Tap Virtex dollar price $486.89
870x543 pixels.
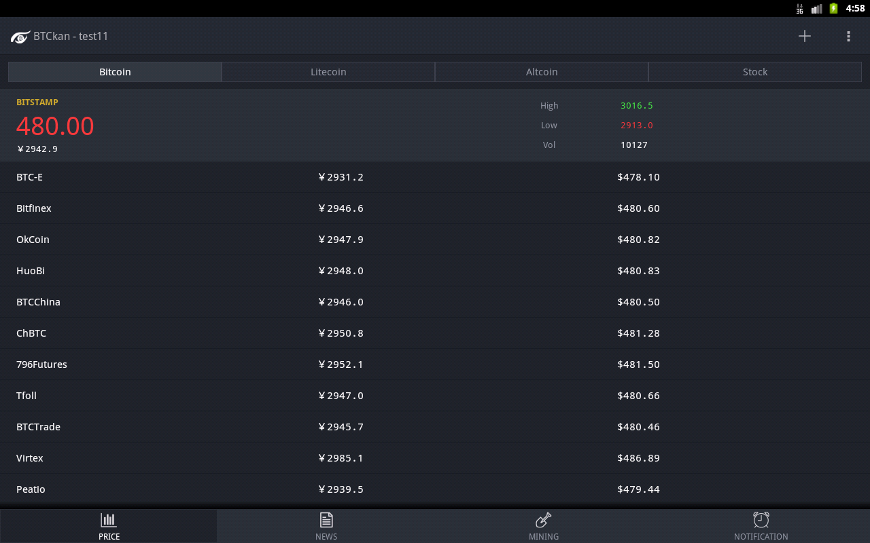pyautogui.click(x=639, y=458)
